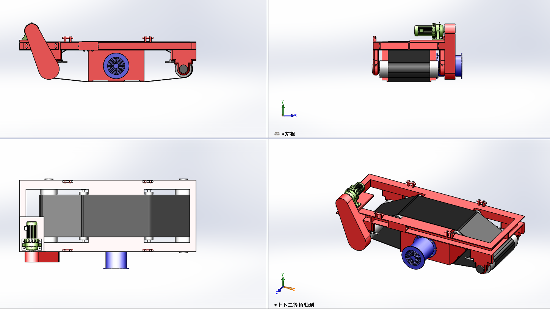Select the *左视 view label

[288, 134]
